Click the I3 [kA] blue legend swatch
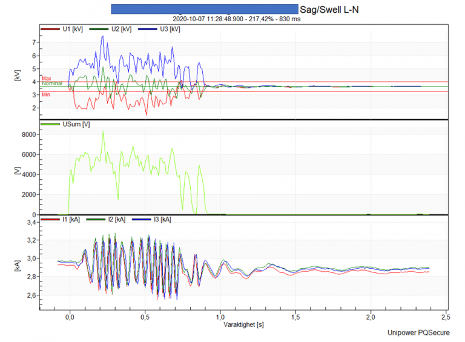 [142, 220]
